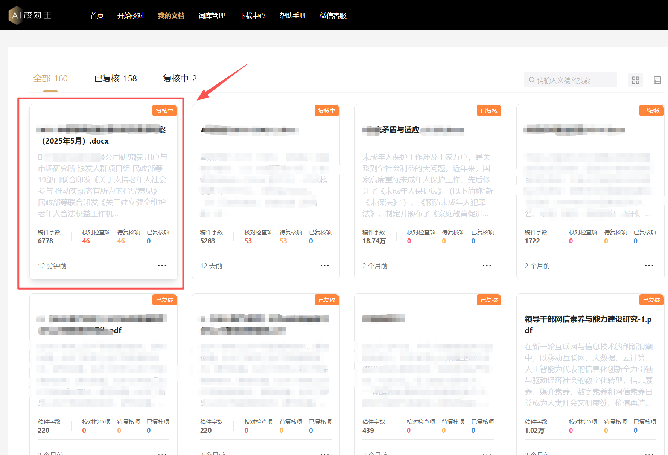
Task: Open more options on 1722 word card
Action: 649,266
